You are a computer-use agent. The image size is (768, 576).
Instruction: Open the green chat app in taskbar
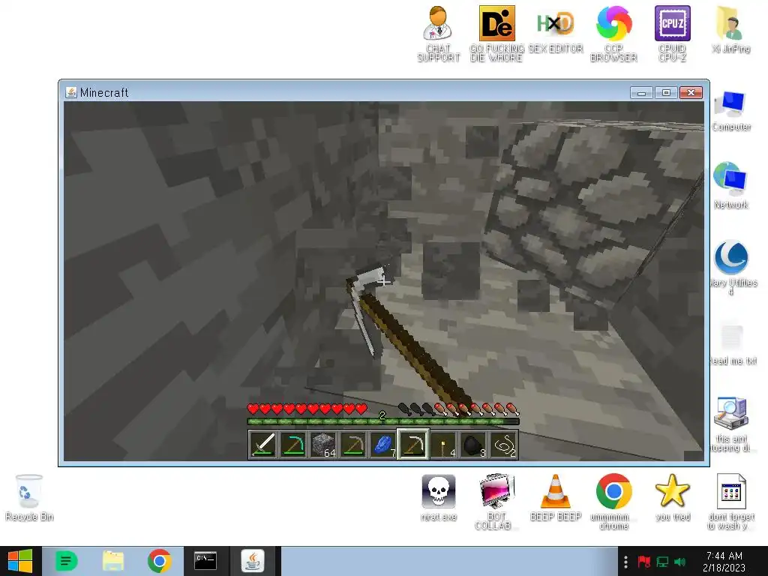tap(66, 561)
